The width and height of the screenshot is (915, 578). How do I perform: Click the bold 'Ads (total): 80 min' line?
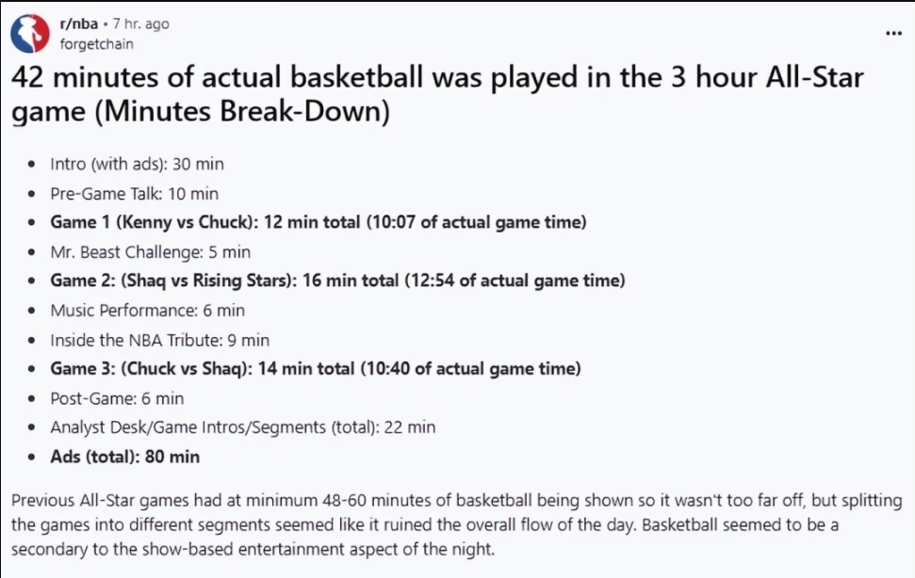coord(124,457)
